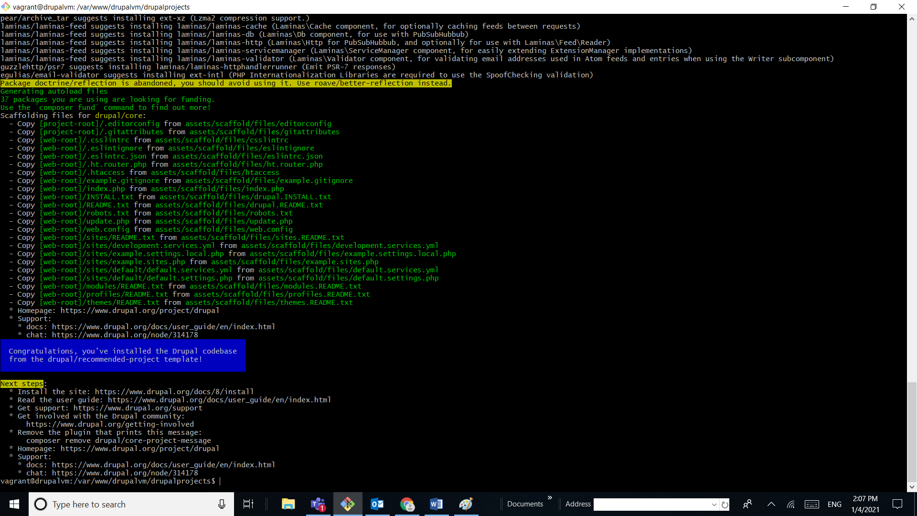The image size is (917, 516).
Task: Click the terminal scrollbar up arrow
Action: point(912,19)
